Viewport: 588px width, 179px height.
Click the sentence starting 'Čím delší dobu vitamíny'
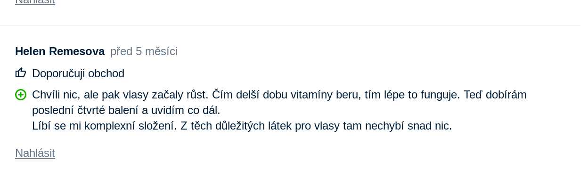point(336,95)
